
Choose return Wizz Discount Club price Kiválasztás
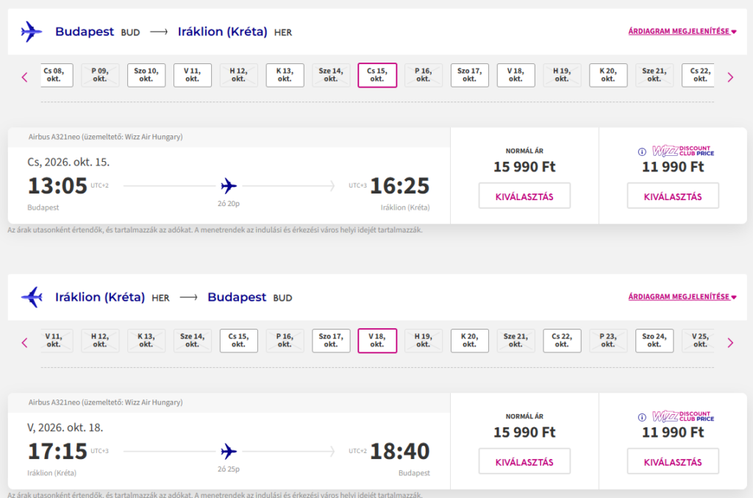673,462
